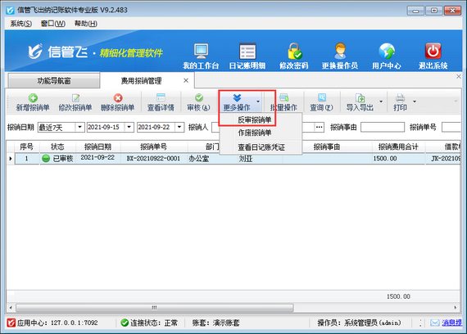Screen dimensions: 467x334
Task: Choose 作废报销单 menu entry
Action: [x=254, y=133]
